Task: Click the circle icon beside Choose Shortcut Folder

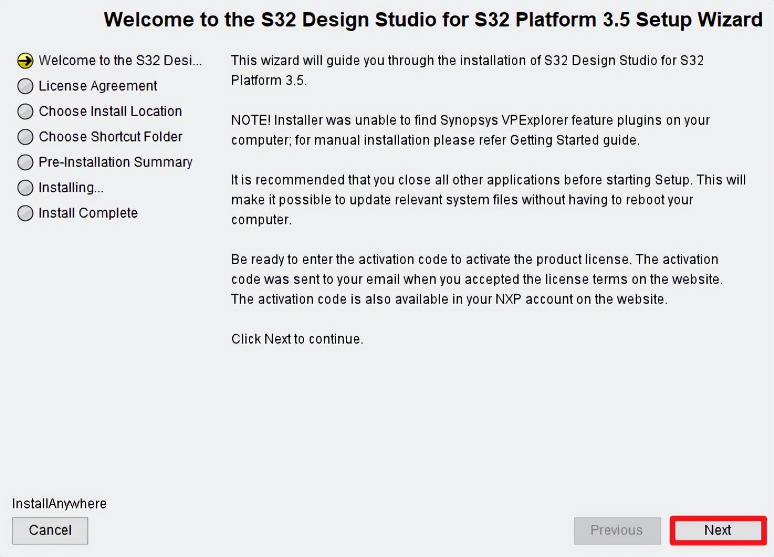Action: 25,137
